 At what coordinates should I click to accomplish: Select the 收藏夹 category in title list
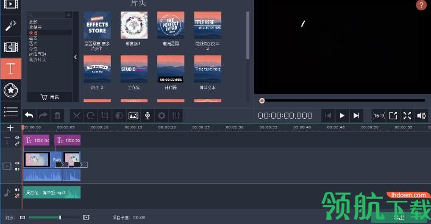(x=35, y=27)
